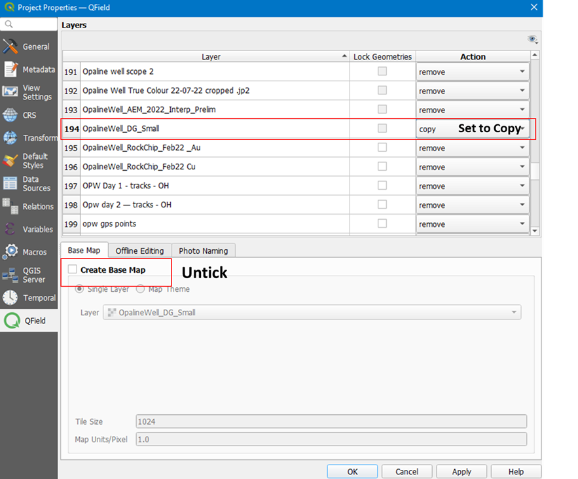This screenshot has width=578, height=479.
Task: Select layer row OpalineWell_RockChip_Feb22 _Au
Action: tap(215, 148)
